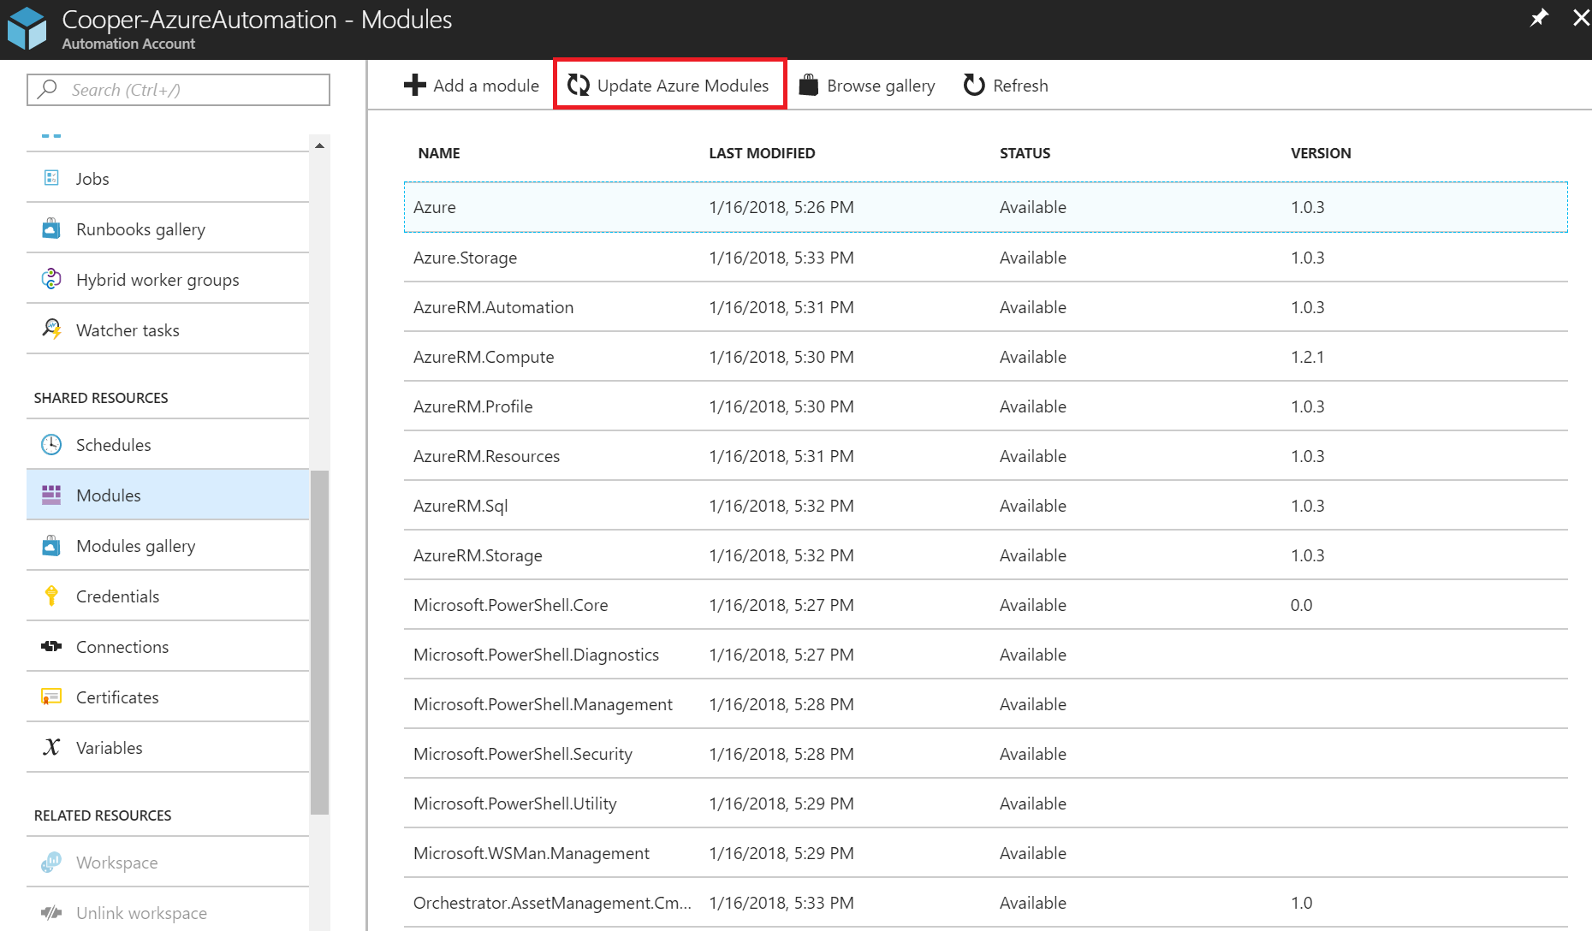The width and height of the screenshot is (1592, 931).
Task: Open the AzureRM.Storage module
Action: click(x=986, y=554)
